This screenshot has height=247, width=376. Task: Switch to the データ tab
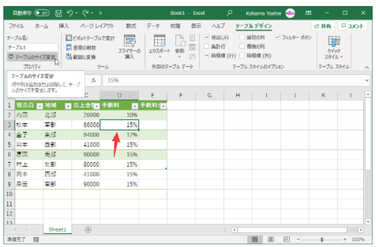point(153,26)
